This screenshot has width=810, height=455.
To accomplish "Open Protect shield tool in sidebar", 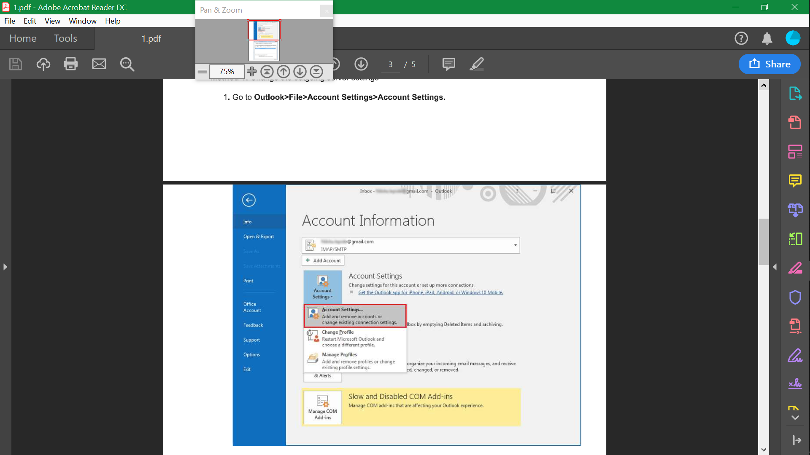I will tap(795, 297).
